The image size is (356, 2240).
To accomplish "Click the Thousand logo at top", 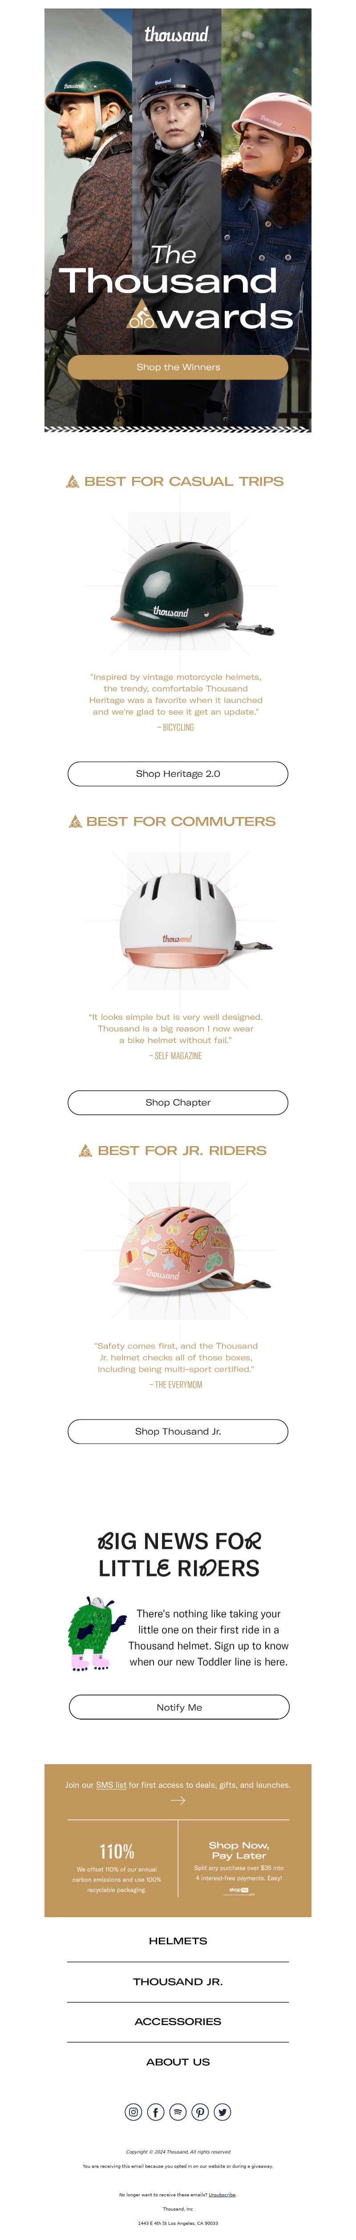I will click(176, 35).
